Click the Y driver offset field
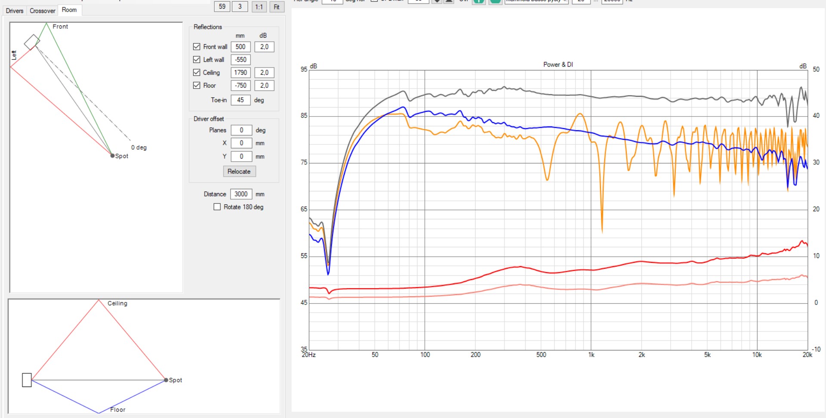Screen dimensions: 826x418 point(241,156)
